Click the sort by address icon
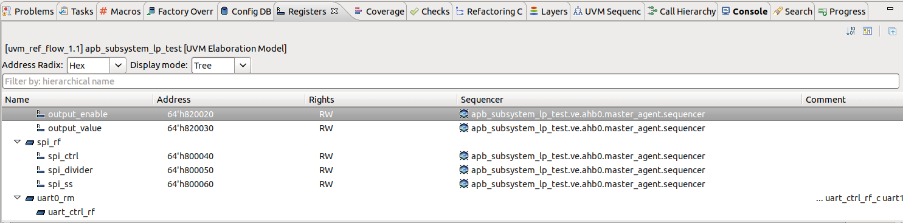The height and width of the screenshot is (223, 903). pos(851,31)
